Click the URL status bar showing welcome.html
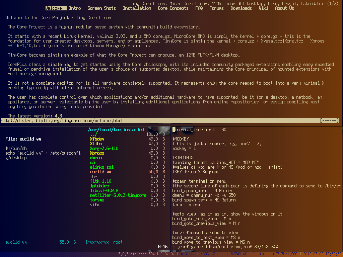Viewport: 343px width, 257px height. click(62, 120)
